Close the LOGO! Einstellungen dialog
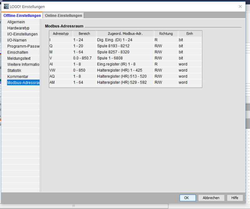Viewport: 250px width, 209px height. tap(240, 7)
